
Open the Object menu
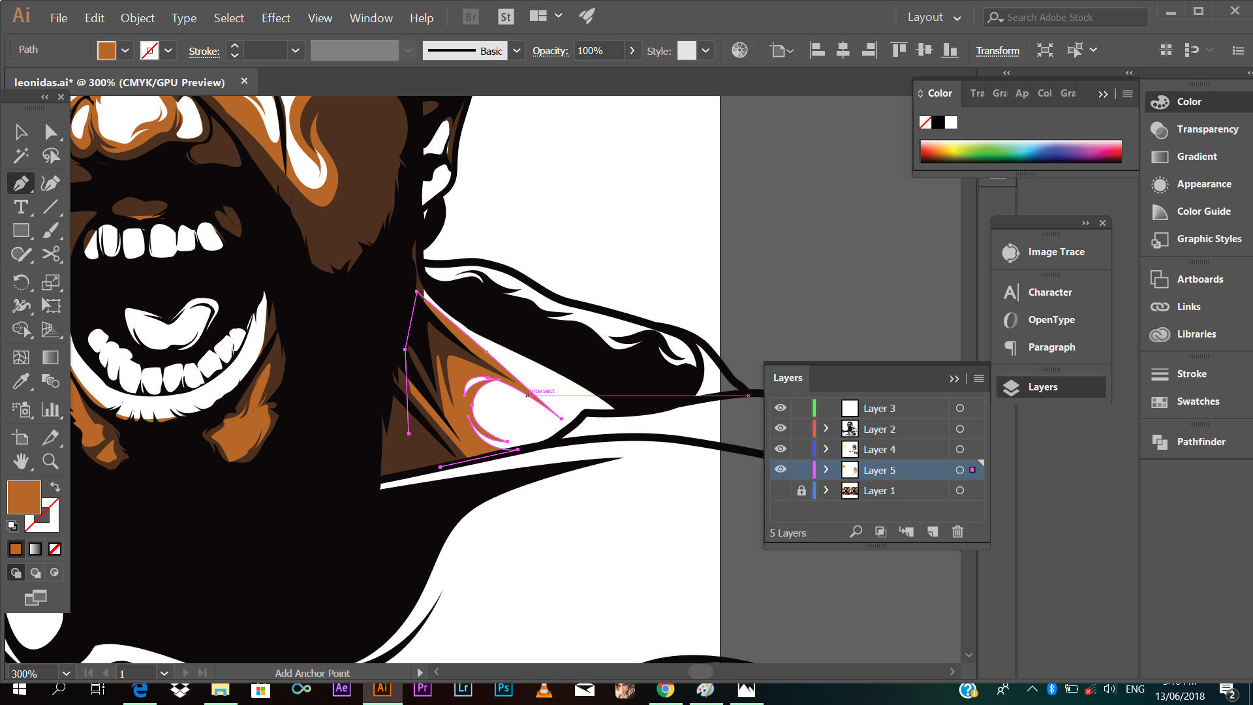point(137,18)
